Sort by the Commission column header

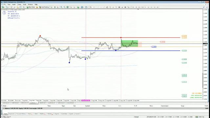(165, 106)
